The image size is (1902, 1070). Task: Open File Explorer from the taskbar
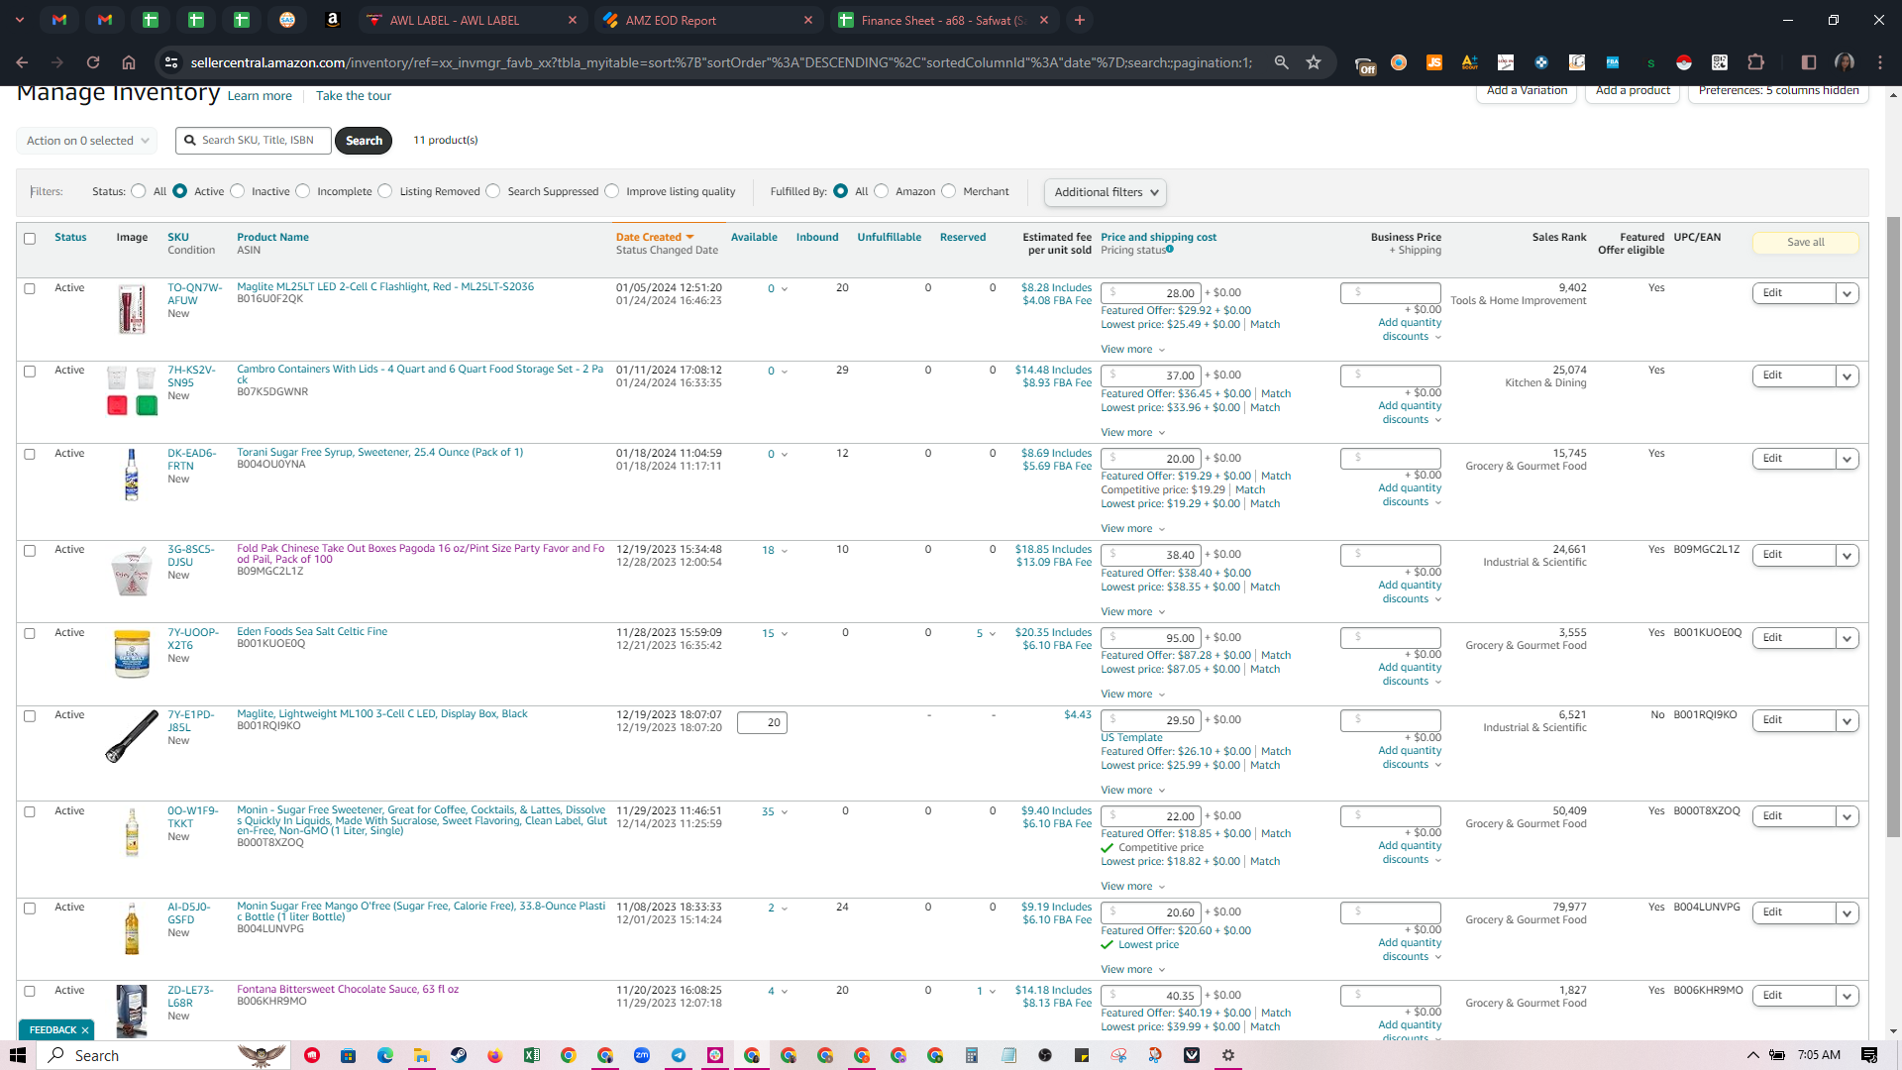pos(422,1055)
